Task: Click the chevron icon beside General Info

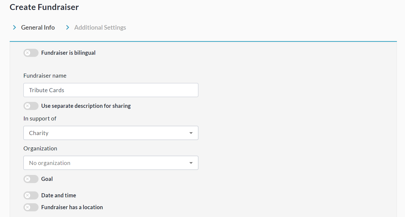Action: point(15,27)
